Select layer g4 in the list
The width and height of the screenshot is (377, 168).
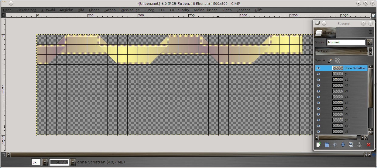pyautogui.click(x=346, y=103)
